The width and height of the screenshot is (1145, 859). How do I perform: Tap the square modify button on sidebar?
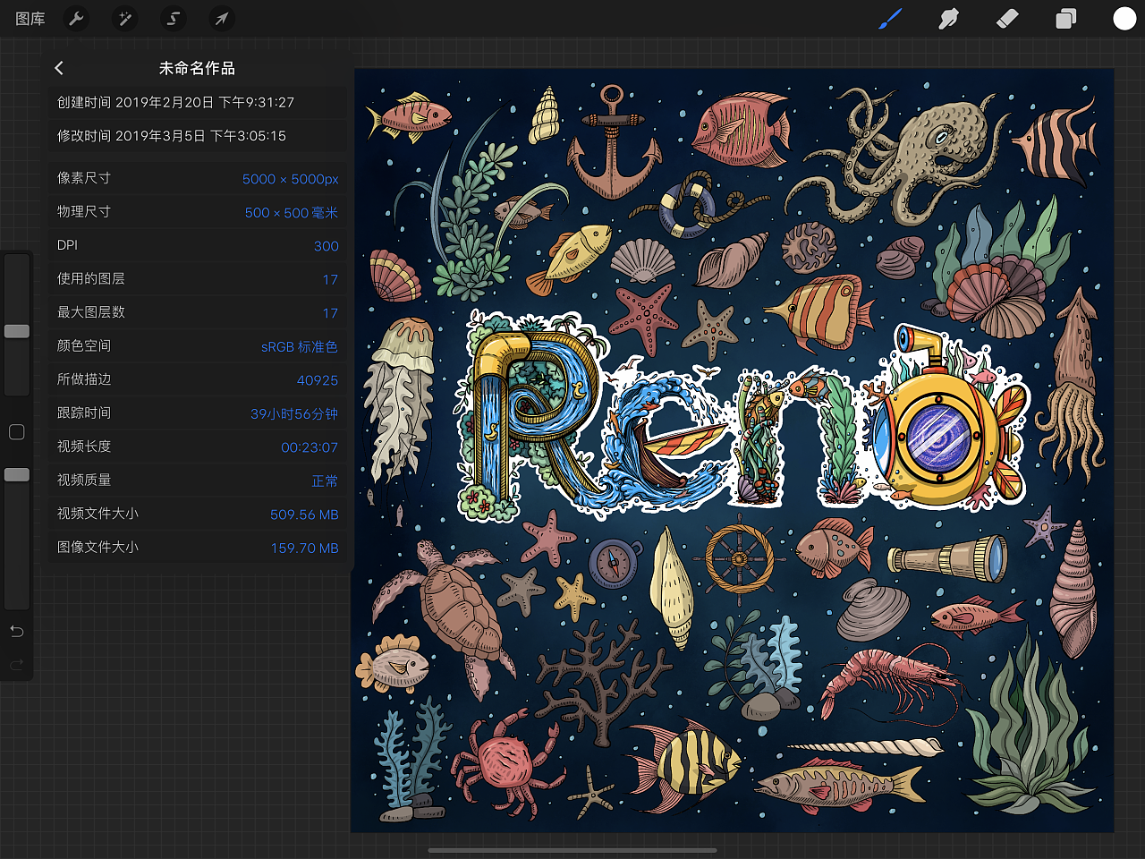[x=16, y=432]
